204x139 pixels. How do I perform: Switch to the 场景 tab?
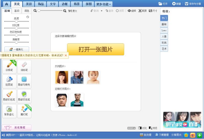tap(77, 4)
